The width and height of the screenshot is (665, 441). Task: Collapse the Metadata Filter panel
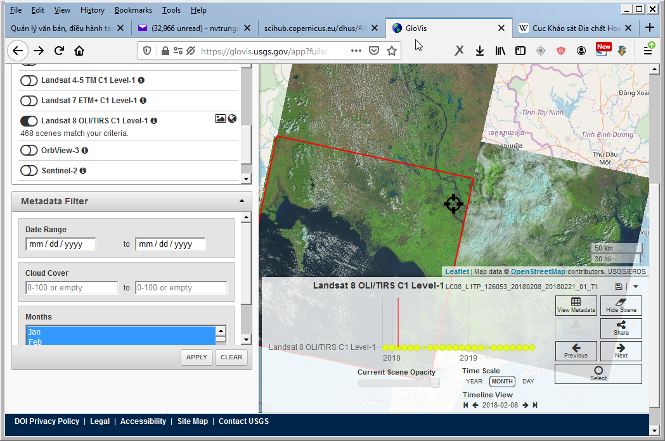click(242, 201)
